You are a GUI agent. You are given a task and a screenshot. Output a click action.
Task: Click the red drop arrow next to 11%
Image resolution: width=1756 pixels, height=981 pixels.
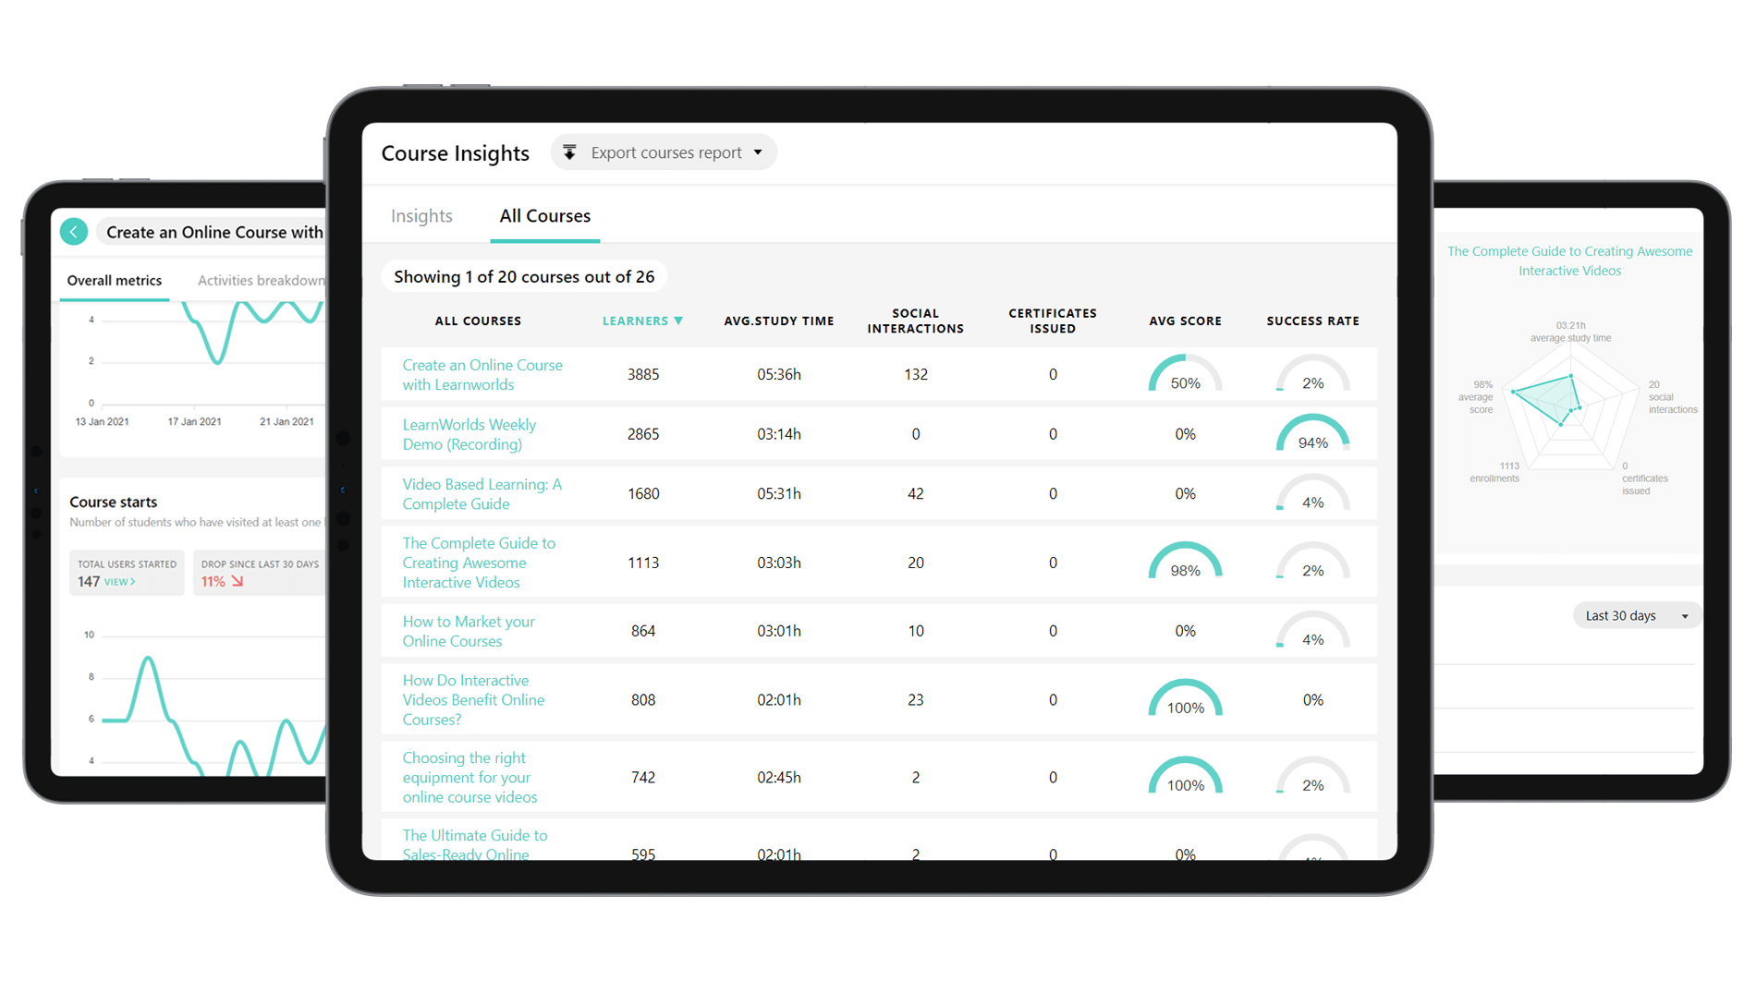point(238,582)
